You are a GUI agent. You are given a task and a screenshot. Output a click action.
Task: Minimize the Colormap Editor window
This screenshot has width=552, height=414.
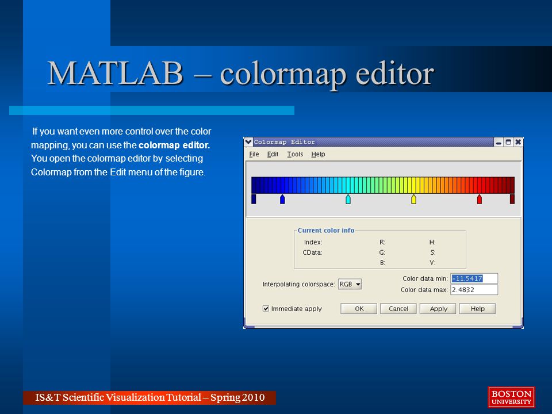point(499,142)
